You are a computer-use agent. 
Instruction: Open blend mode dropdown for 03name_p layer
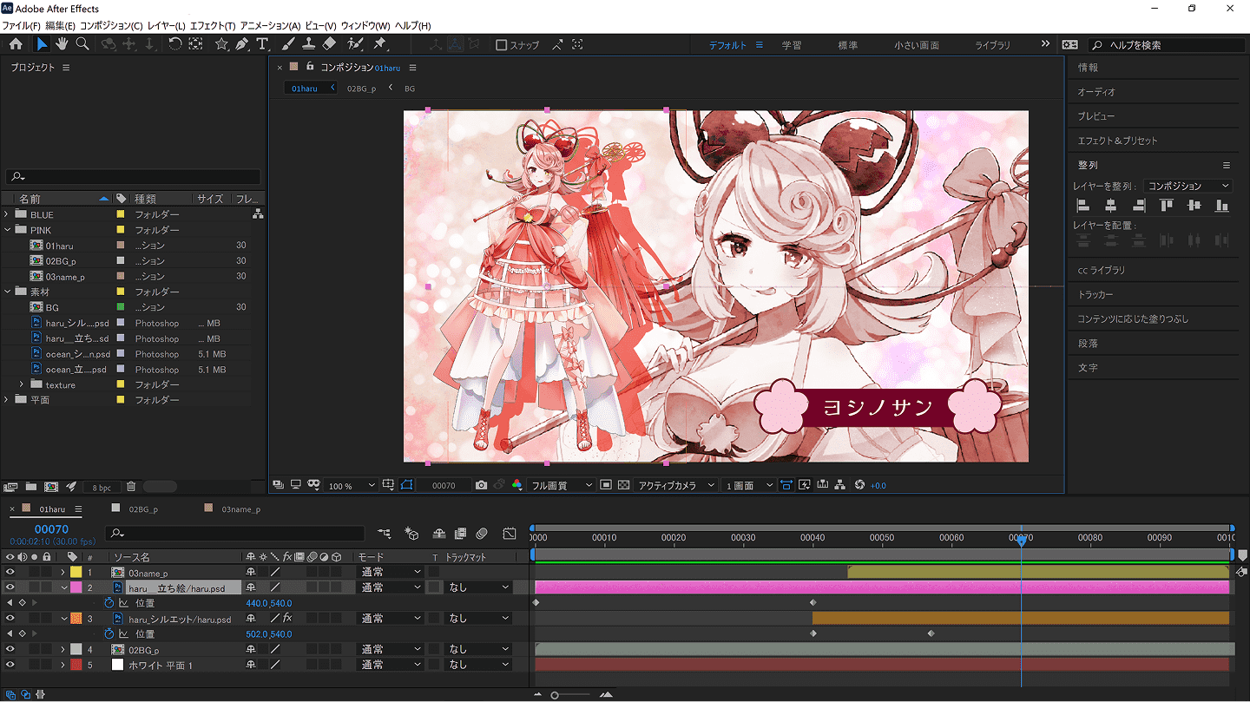click(391, 572)
